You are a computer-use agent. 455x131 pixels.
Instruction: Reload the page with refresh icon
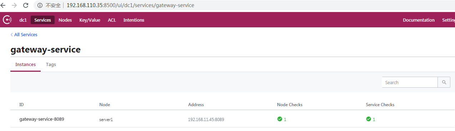click(x=26, y=5)
